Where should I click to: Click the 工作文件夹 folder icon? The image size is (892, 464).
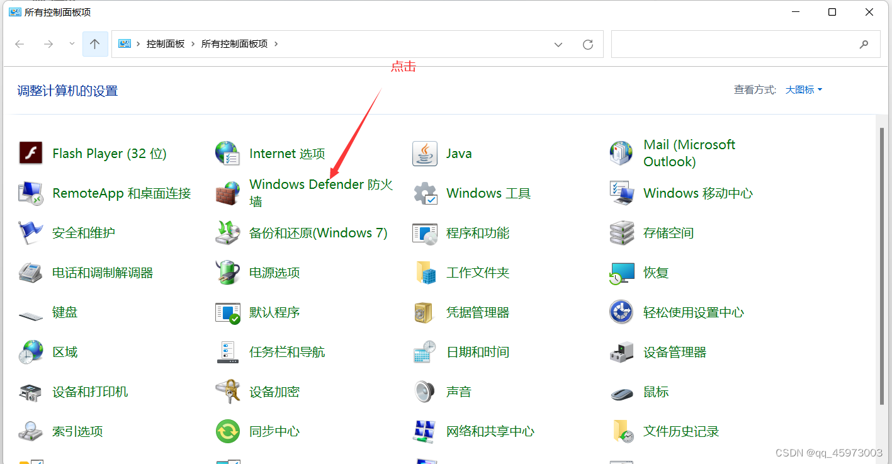point(425,272)
